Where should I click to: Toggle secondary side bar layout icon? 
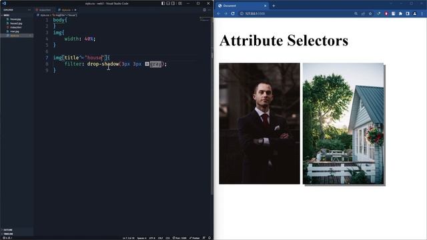click(173, 3)
